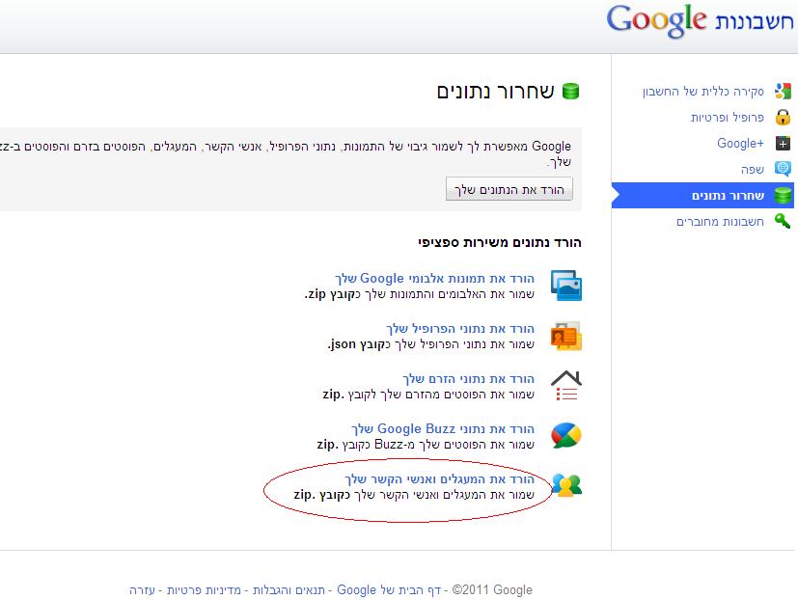Click the orange profile data card icon
Viewport: 798px width, 600px height.
pos(566,336)
